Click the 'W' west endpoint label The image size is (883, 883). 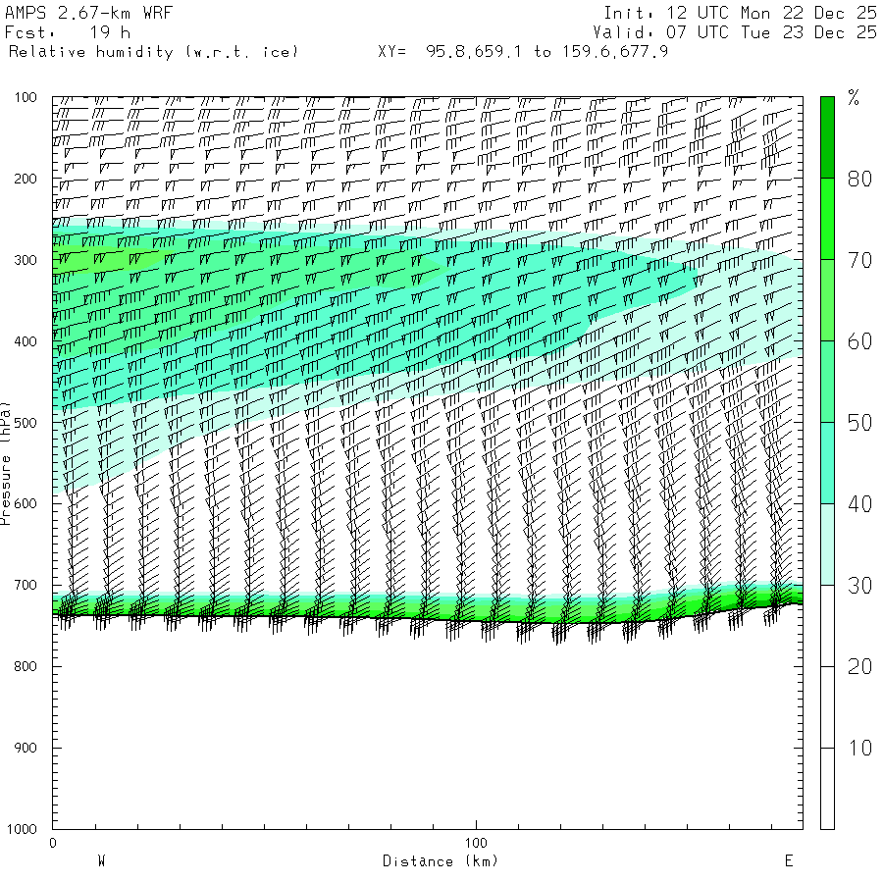(x=102, y=861)
